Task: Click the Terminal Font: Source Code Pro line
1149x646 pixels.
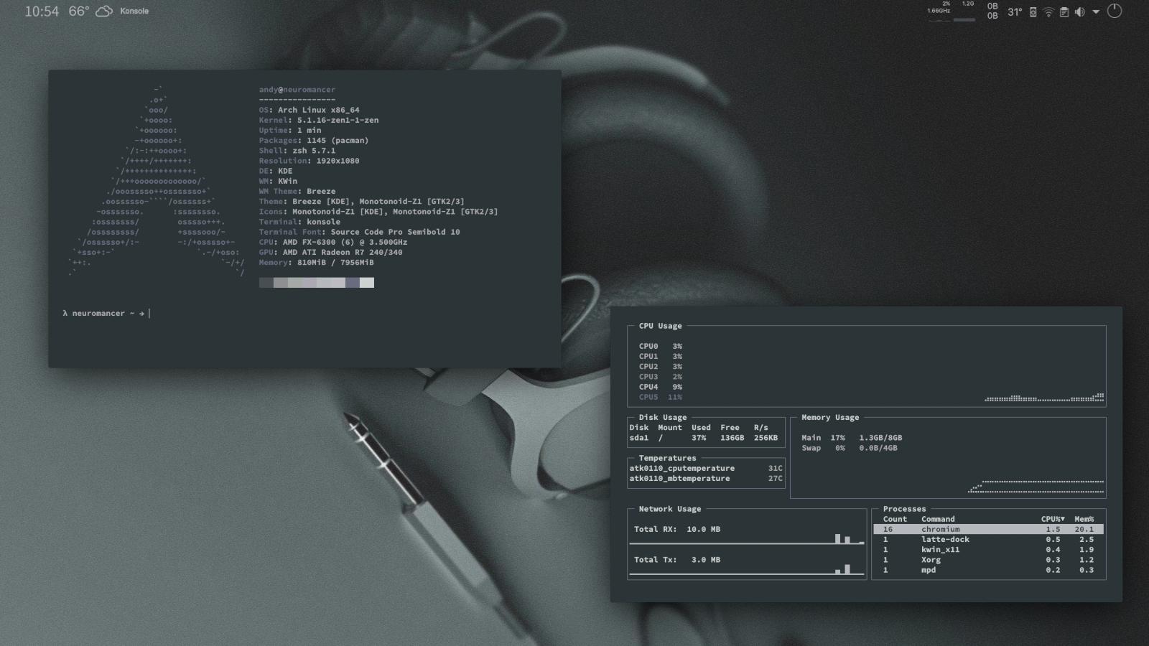Action: tap(360, 232)
